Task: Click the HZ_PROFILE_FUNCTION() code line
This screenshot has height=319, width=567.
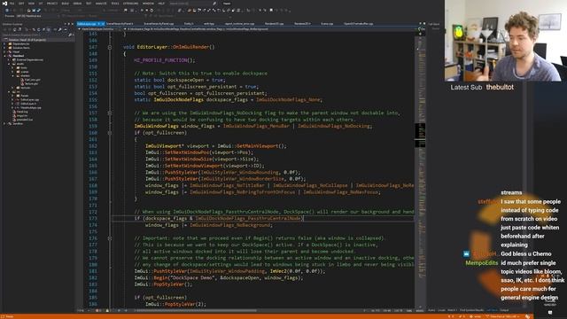Action: pyautogui.click(x=165, y=60)
